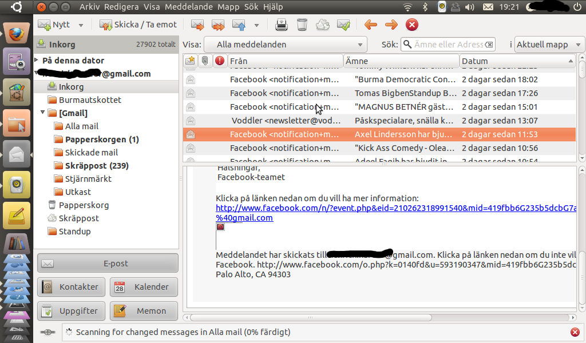Open the Standup folder
This screenshot has height=343, width=586.
(69, 232)
